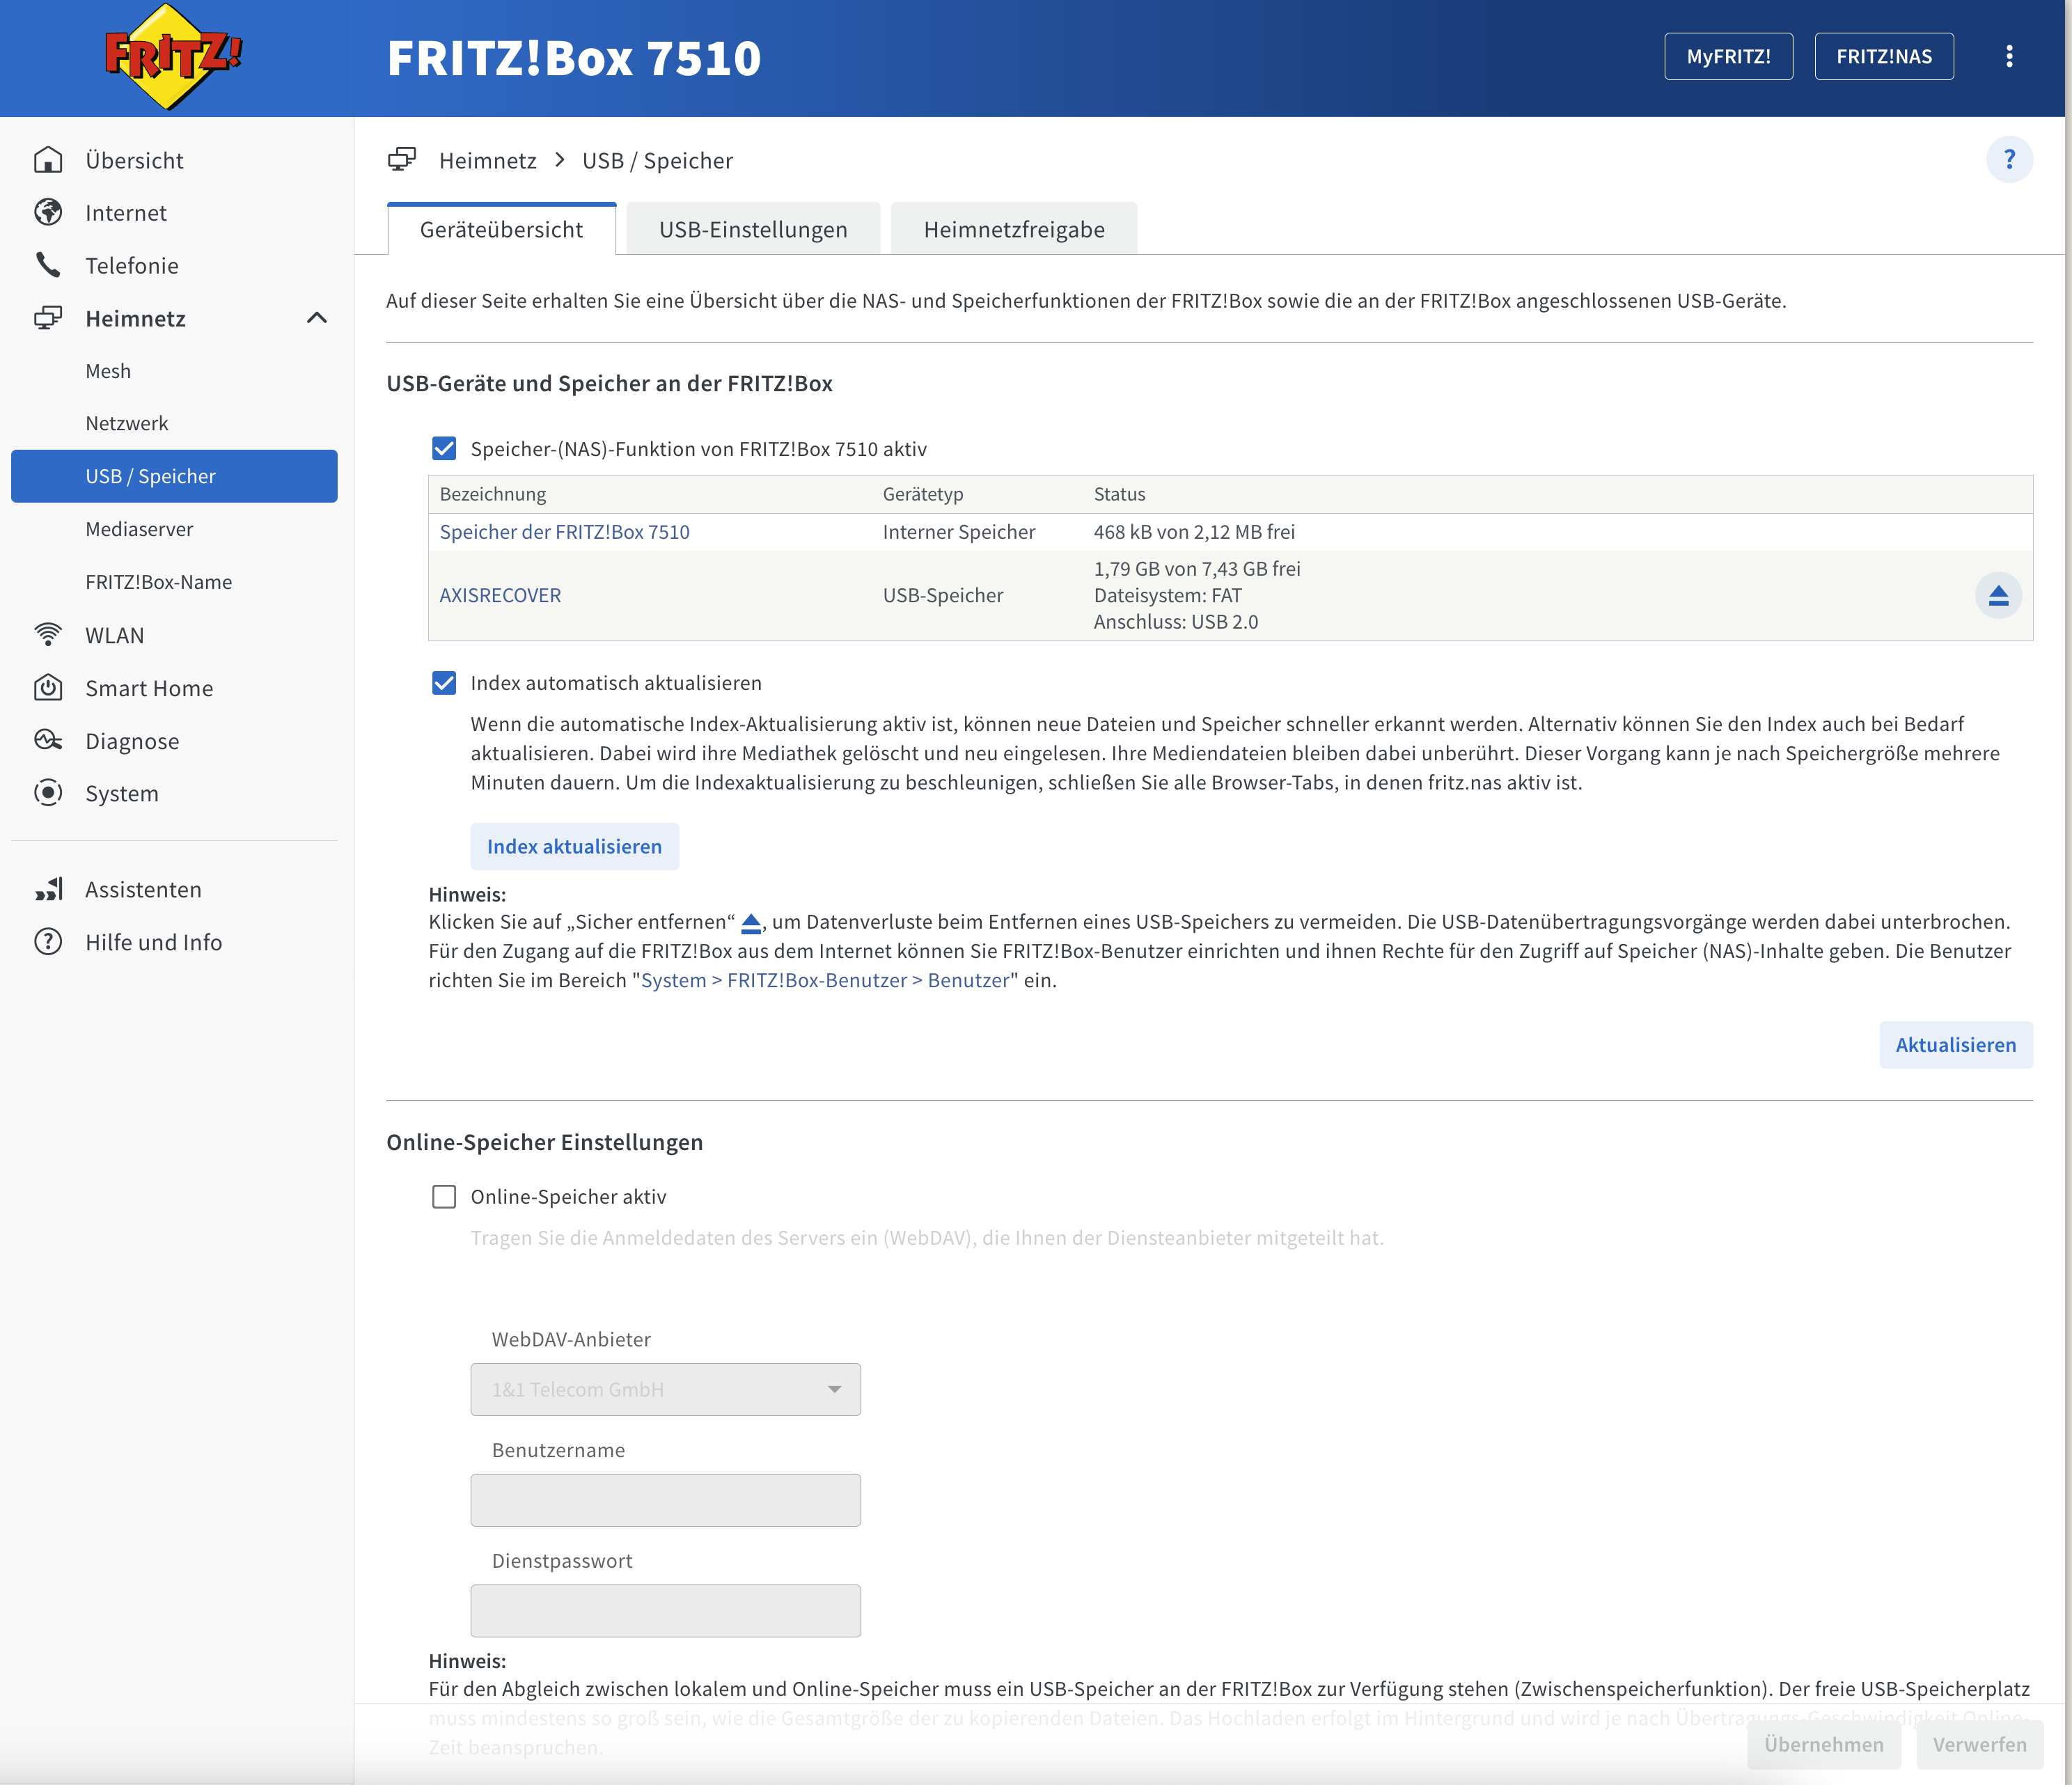Select USB / Speicher in sidebar
Image resolution: width=2072 pixels, height=1785 pixels.
pyautogui.click(x=174, y=476)
